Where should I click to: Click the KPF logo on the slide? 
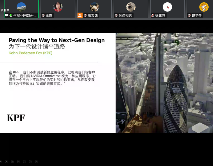tap(16, 118)
